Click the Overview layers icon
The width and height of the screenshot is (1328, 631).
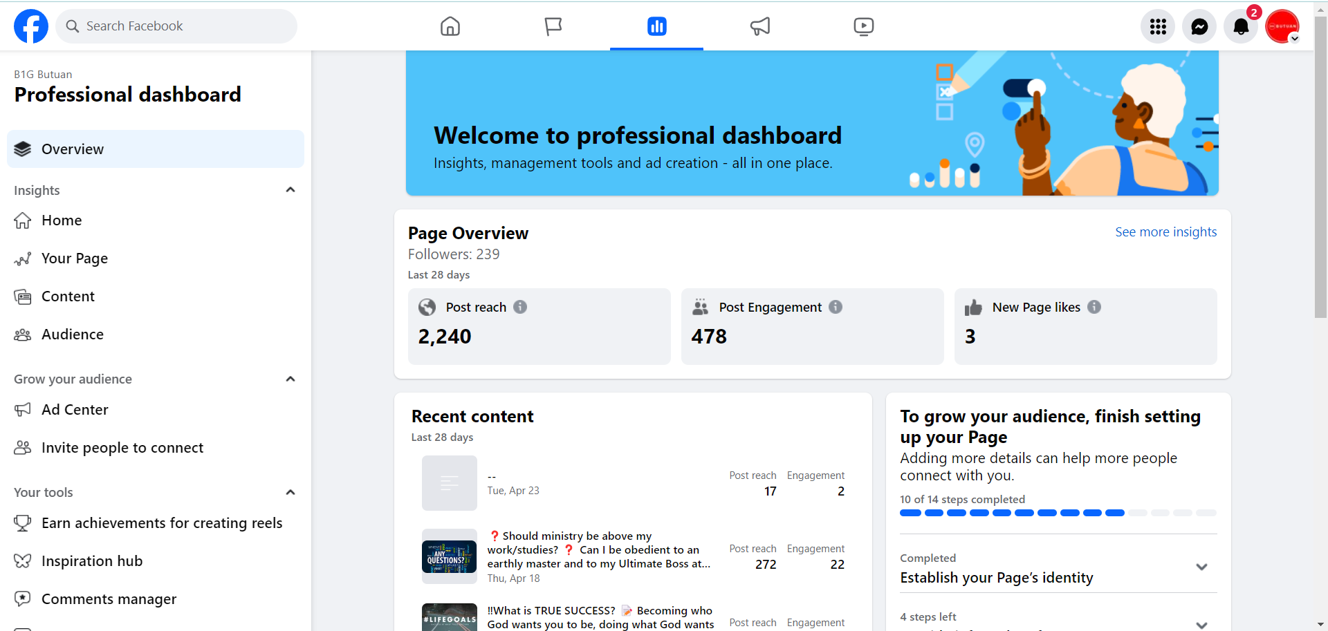23,149
